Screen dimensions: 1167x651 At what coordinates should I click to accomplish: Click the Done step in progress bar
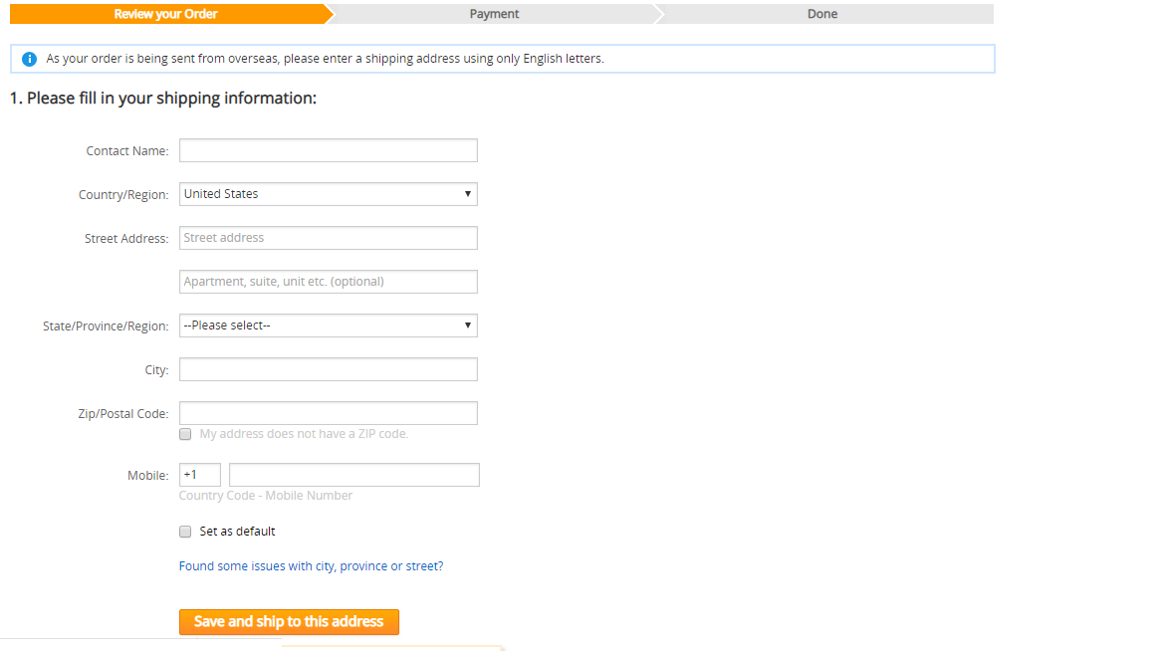pyautogui.click(x=822, y=14)
